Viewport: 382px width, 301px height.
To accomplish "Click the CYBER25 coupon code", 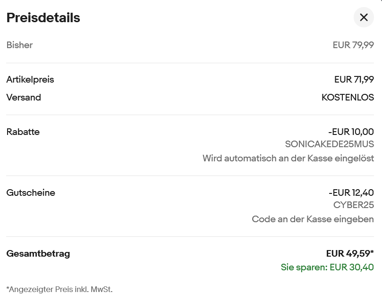I will click(353, 205).
